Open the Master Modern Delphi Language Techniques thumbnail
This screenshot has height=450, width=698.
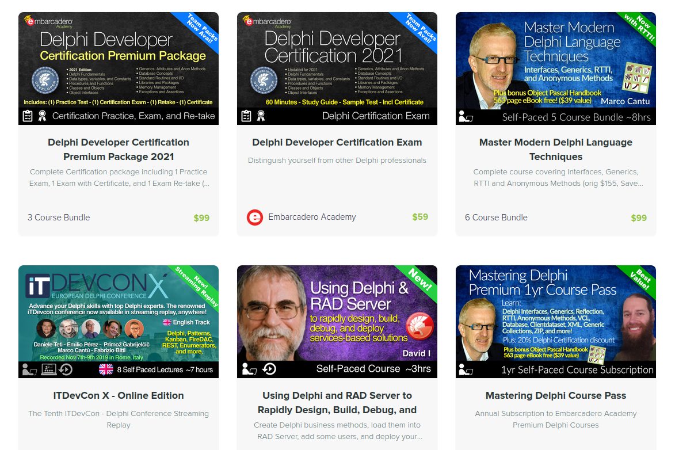tap(556, 68)
